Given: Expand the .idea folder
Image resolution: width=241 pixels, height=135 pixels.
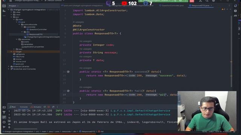Looking at the screenshot, I should 11,12.
